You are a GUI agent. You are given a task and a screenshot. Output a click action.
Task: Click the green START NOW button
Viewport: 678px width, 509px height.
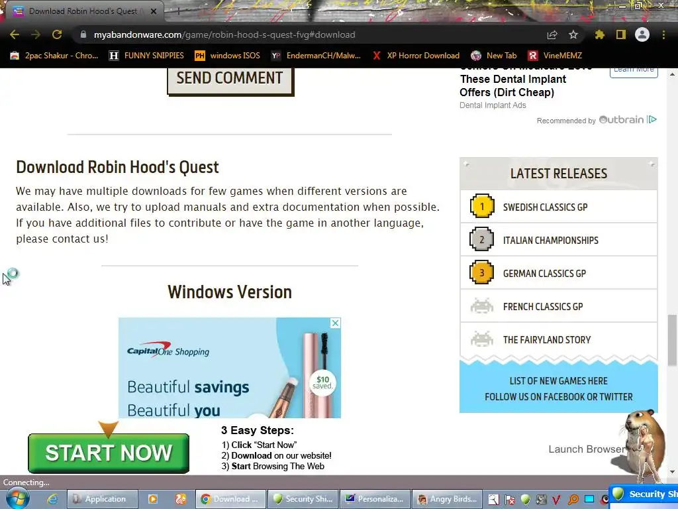(x=109, y=453)
